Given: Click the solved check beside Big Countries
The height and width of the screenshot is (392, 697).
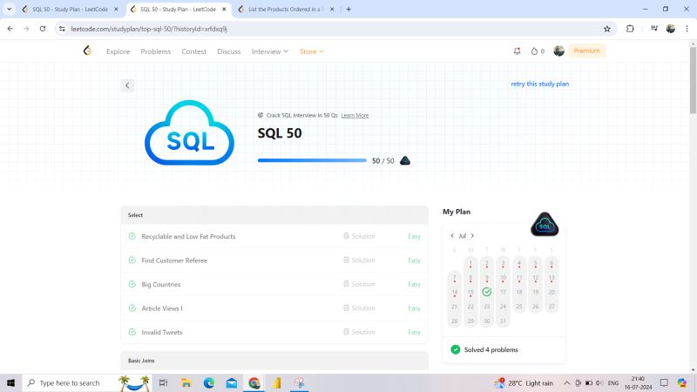Looking at the screenshot, I should click(x=132, y=284).
